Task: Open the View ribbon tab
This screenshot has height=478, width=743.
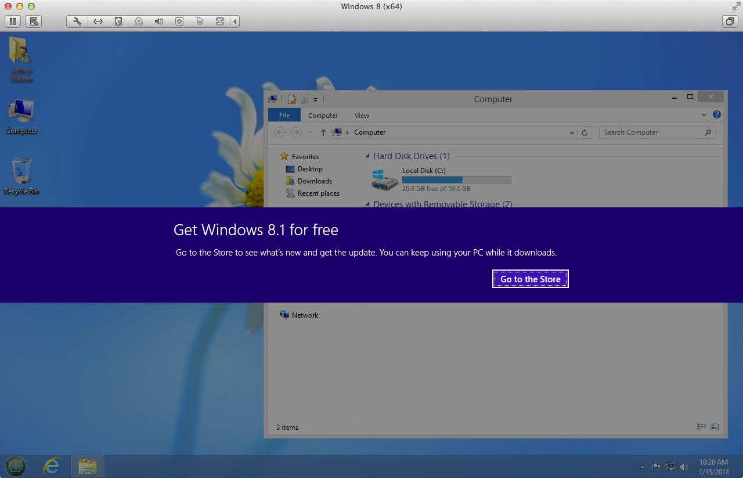Action: pyautogui.click(x=362, y=116)
